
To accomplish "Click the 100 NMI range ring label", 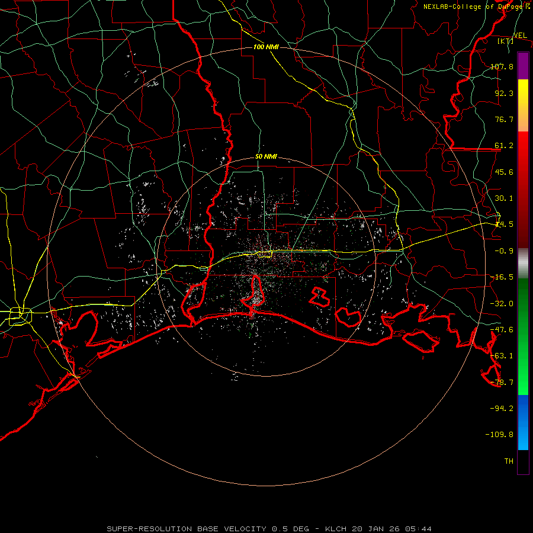I will pos(266,47).
